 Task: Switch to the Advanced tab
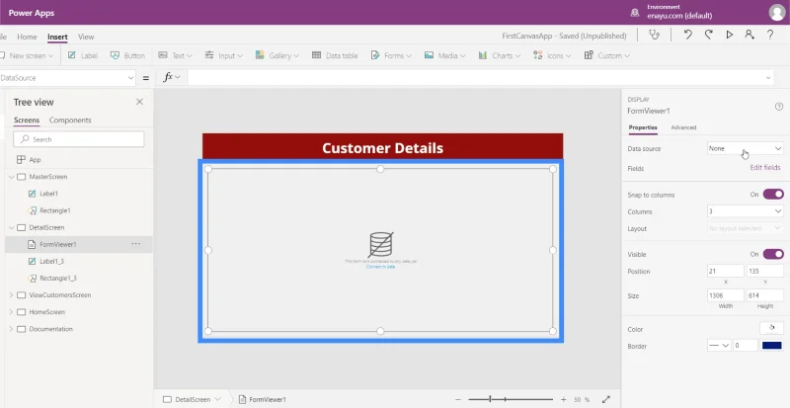(683, 127)
